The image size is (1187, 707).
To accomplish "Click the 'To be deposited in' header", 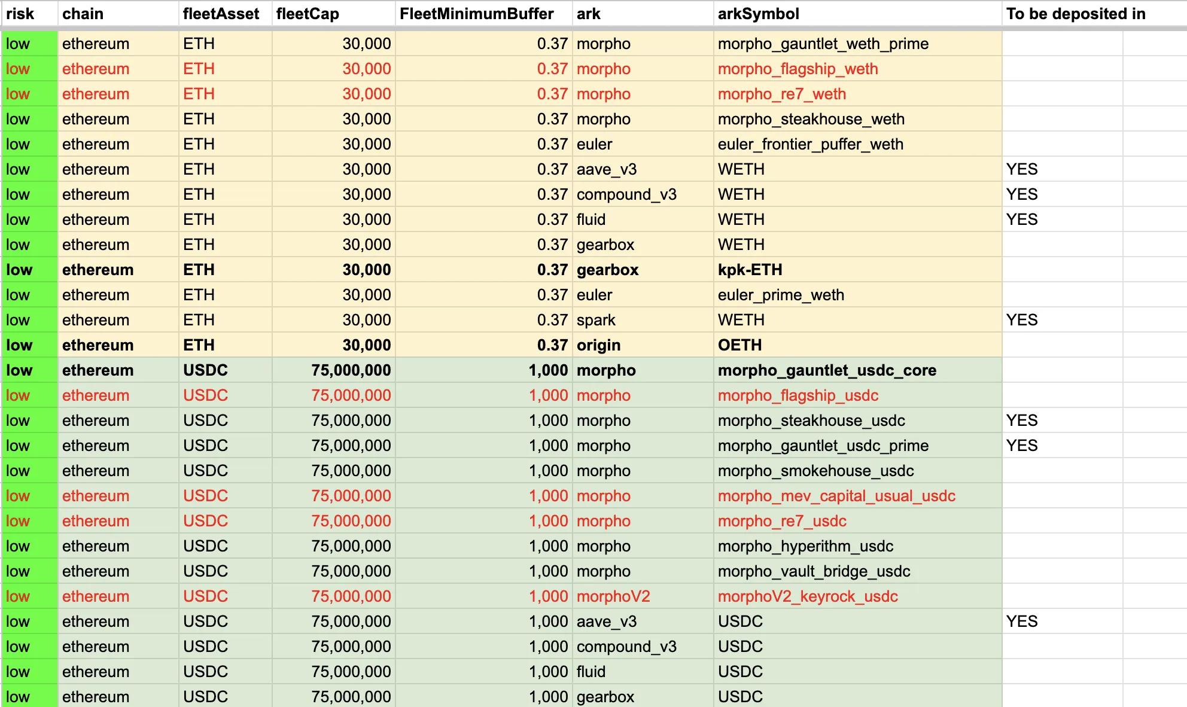I will (1075, 14).
